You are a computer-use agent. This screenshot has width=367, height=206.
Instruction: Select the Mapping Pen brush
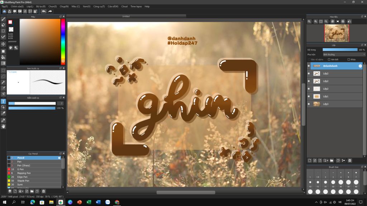[x=34, y=173]
